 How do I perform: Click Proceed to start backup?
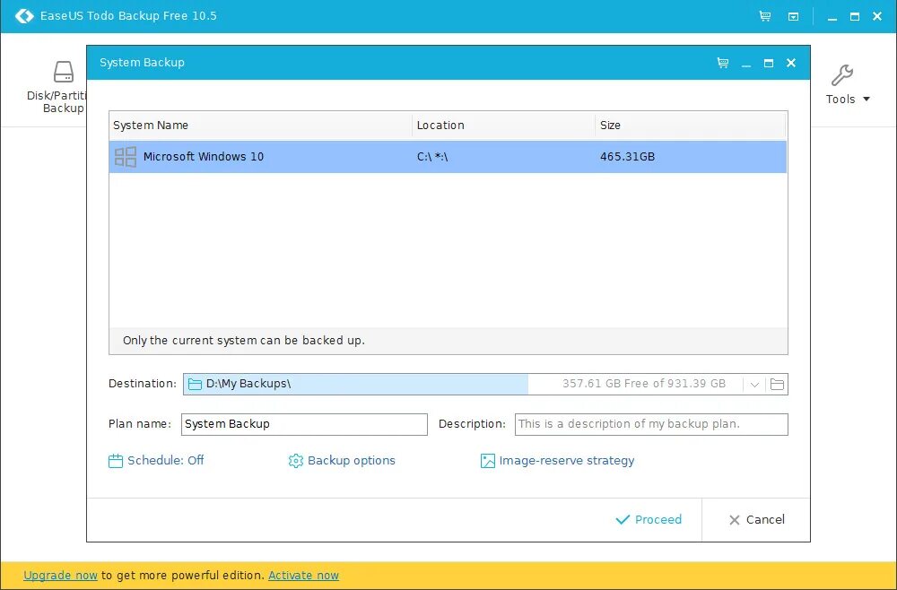click(x=649, y=520)
